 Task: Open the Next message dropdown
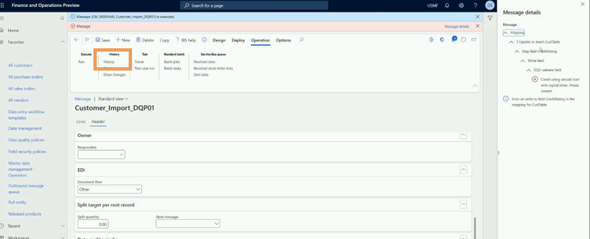click(x=188, y=223)
